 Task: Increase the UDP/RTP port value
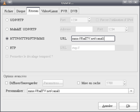89,19
